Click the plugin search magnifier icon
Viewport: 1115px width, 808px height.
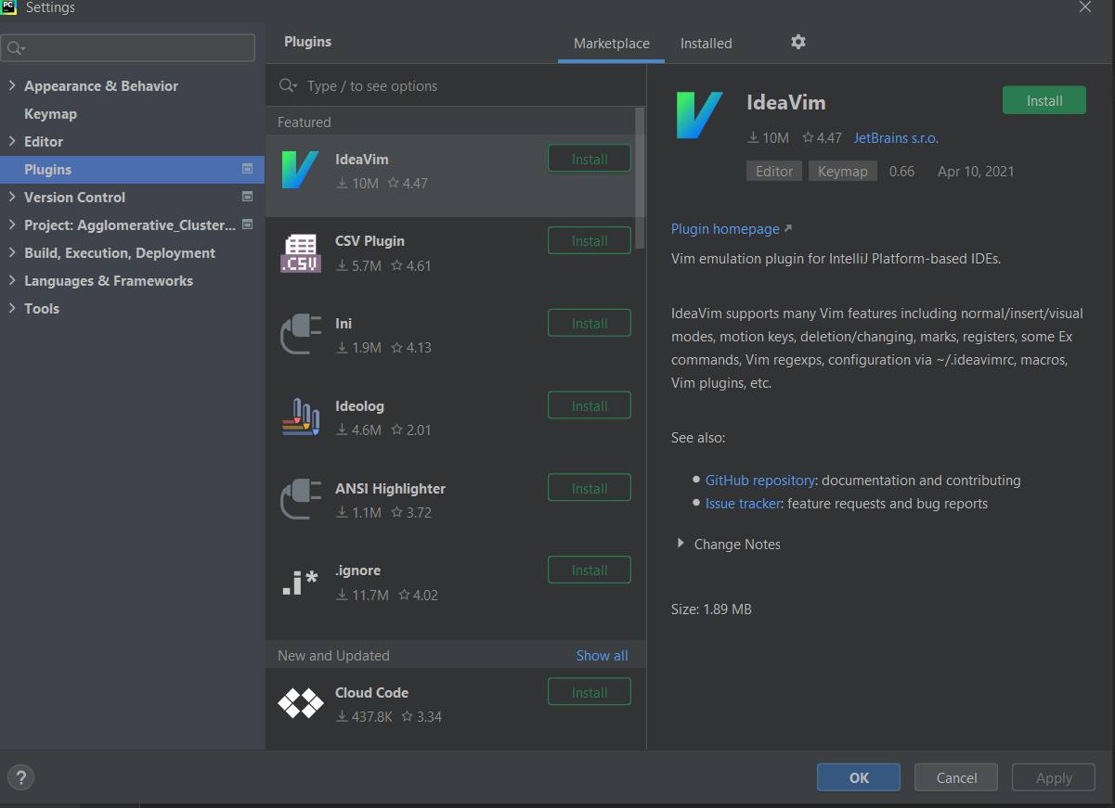click(288, 85)
